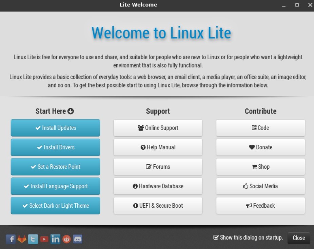Viewport: 314px width, 249px height.
Task: Open Select Dark or Light Theme
Action: (56, 206)
